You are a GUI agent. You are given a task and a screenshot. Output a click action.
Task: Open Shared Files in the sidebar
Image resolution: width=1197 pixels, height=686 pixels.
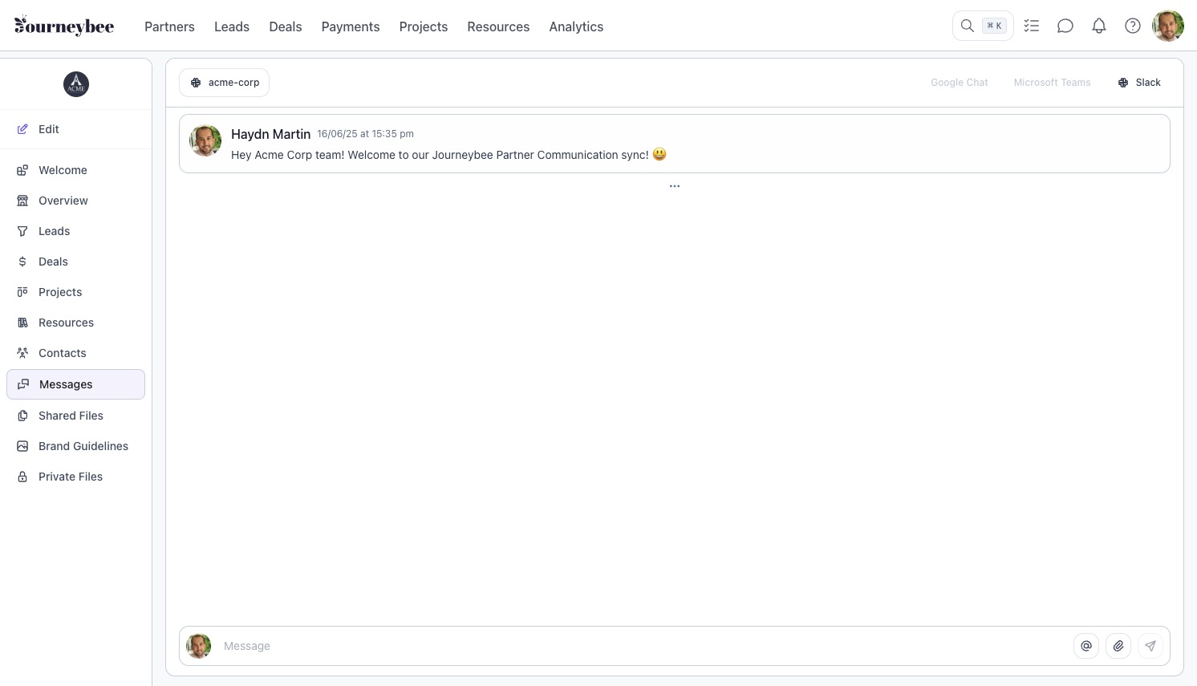(75, 416)
